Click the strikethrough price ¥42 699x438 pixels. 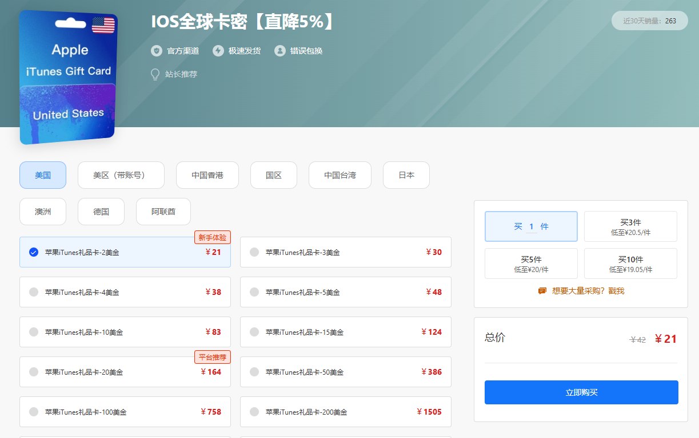pos(638,340)
